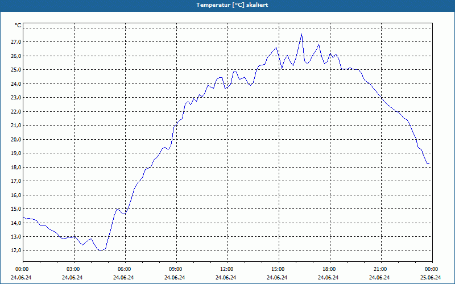This screenshot has width=455, height=284.
Task: Select the 17,0 y-axis label
Action: pos(16,181)
